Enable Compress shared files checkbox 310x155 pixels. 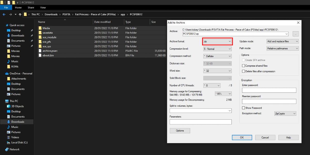(x=243, y=66)
